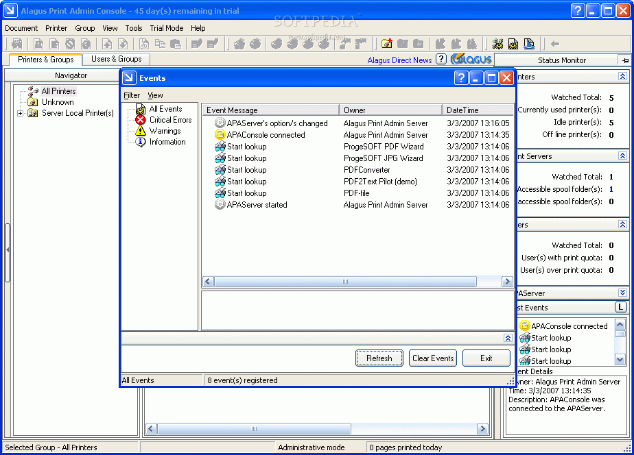This screenshot has height=455, width=634.
Task: Sort by the DateTime column header
Action: click(x=478, y=110)
